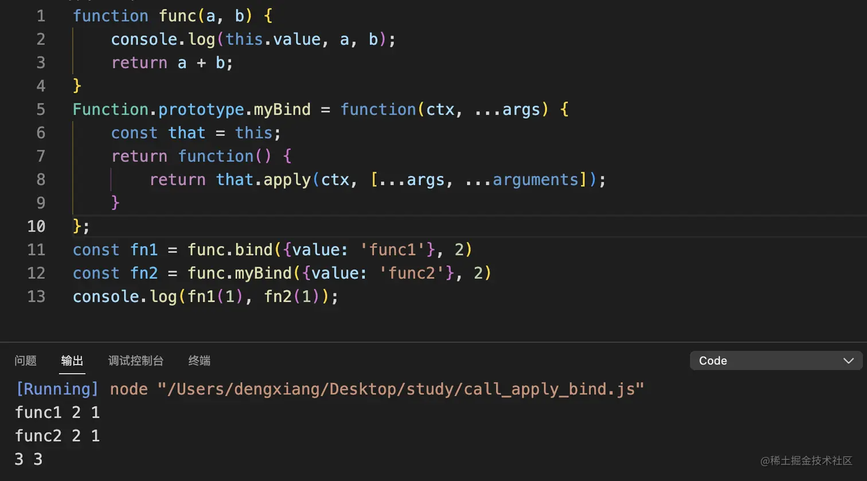Click line number 7 in the gutter
Image resolution: width=867 pixels, height=481 pixels.
click(x=41, y=156)
